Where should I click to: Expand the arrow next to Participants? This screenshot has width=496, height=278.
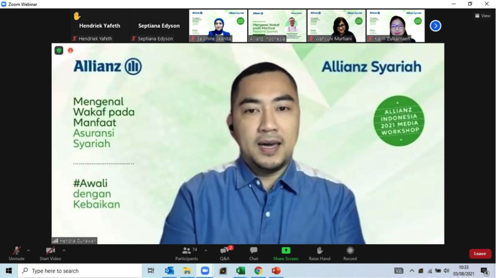[x=206, y=251]
